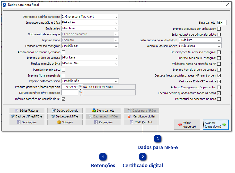Click the Séries/Faturas button icon

pos(17,111)
